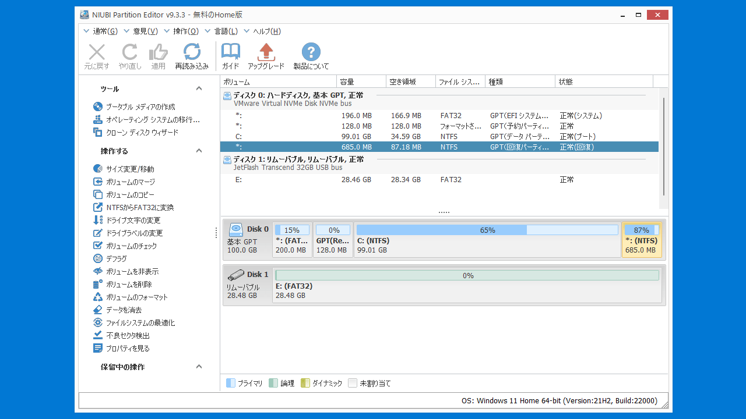
Task: Sort by the 種類 column header
Action: click(520, 82)
